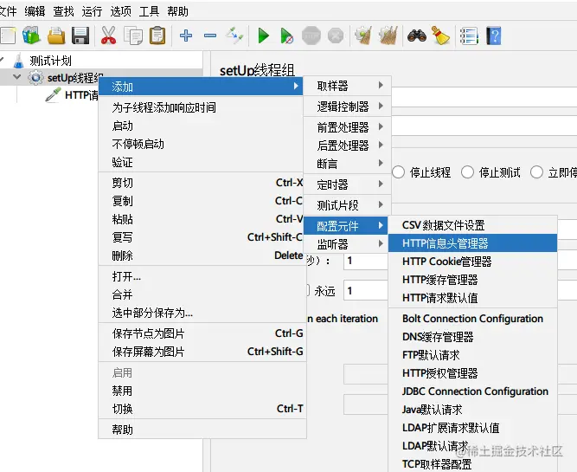Open the 编辑 menu in menu bar
Image resolution: width=577 pixels, height=472 pixels.
point(35,11)
